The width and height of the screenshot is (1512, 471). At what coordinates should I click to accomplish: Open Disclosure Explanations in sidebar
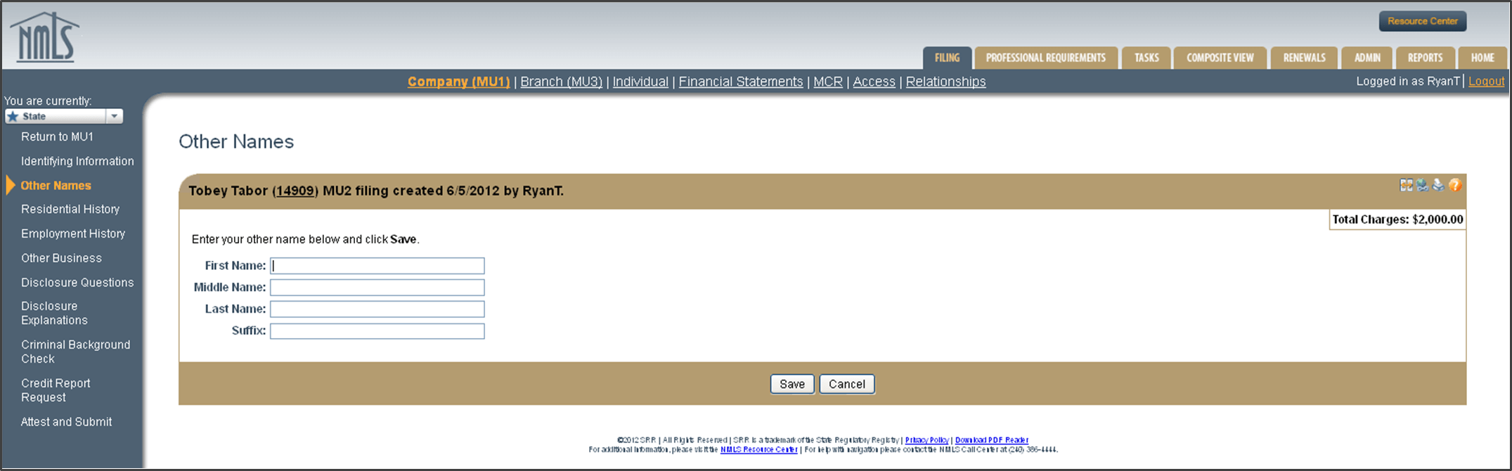tap(54, 313)
